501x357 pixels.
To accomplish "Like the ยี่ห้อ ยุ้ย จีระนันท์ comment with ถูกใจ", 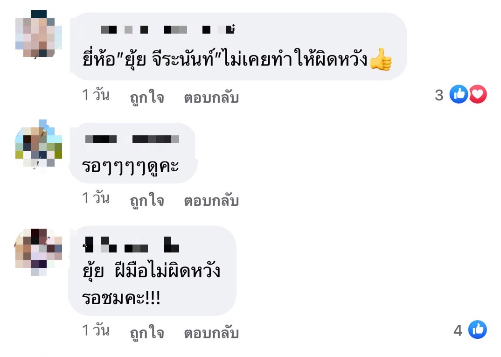I will (147, 97).
